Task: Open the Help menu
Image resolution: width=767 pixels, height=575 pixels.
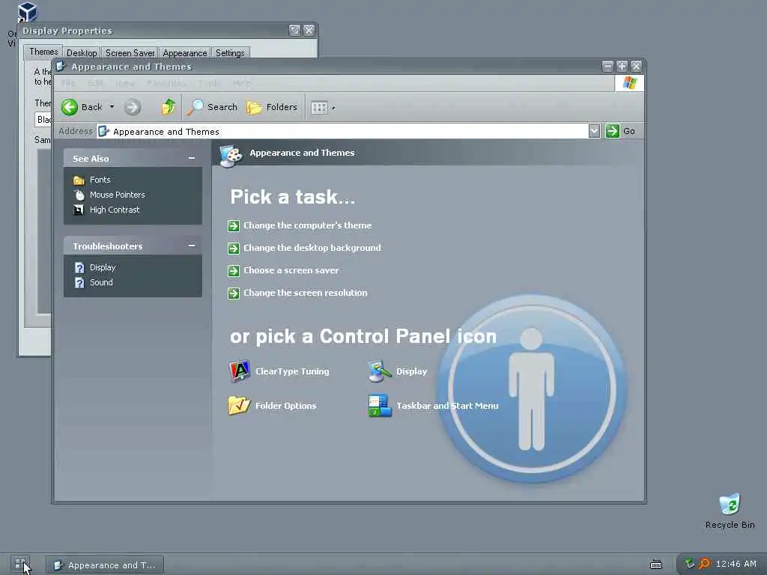Action: (242, 83)
